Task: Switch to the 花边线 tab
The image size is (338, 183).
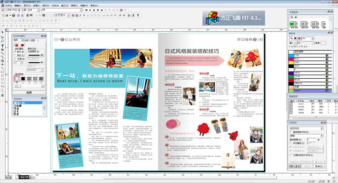Action: [25, 40]
